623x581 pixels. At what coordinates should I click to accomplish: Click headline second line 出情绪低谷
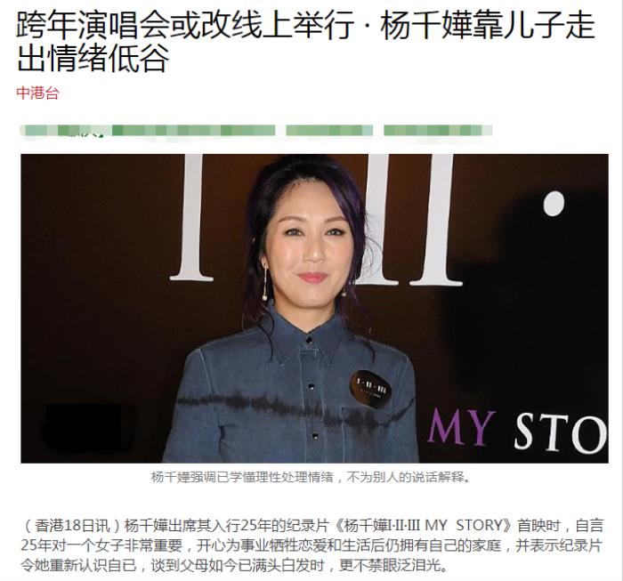(x=93, y=59)
